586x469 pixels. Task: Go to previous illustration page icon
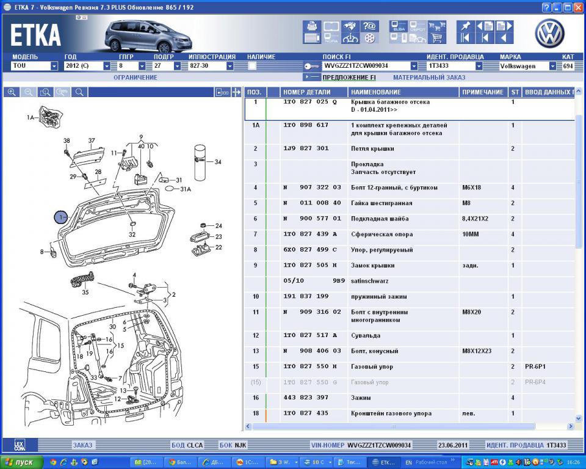[x=485, y=26]
